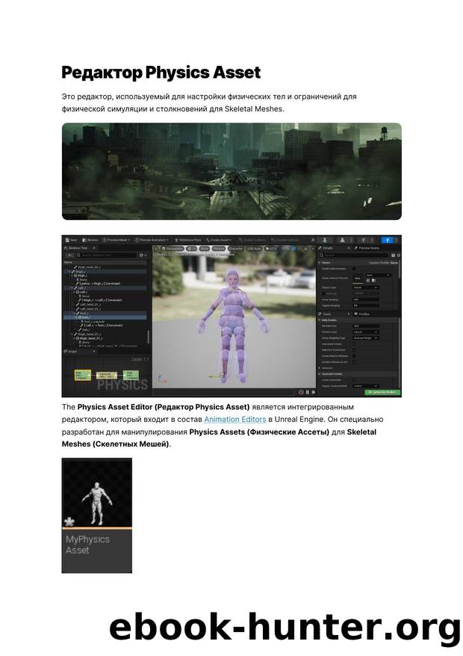Click the viewport options hamburger icon
Viewport: 463px width, 656px height.
tap(156, 248)
